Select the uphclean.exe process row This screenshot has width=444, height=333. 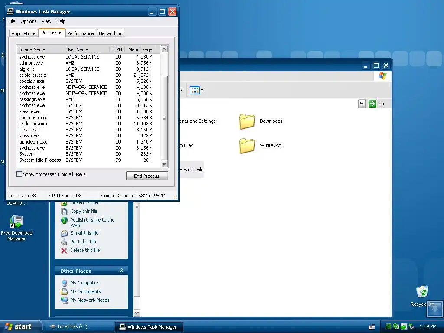pos(88,142)
